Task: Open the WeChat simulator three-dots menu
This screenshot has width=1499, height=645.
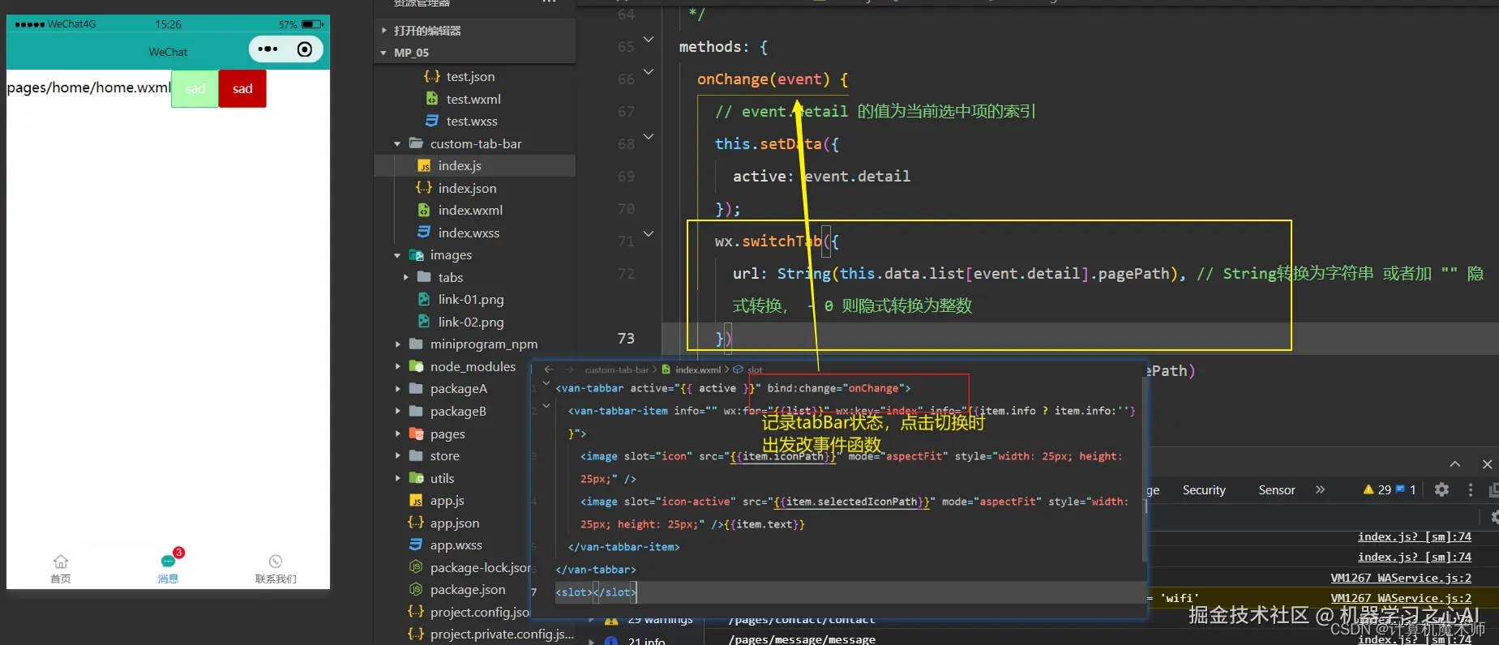Action: [268, 49]
